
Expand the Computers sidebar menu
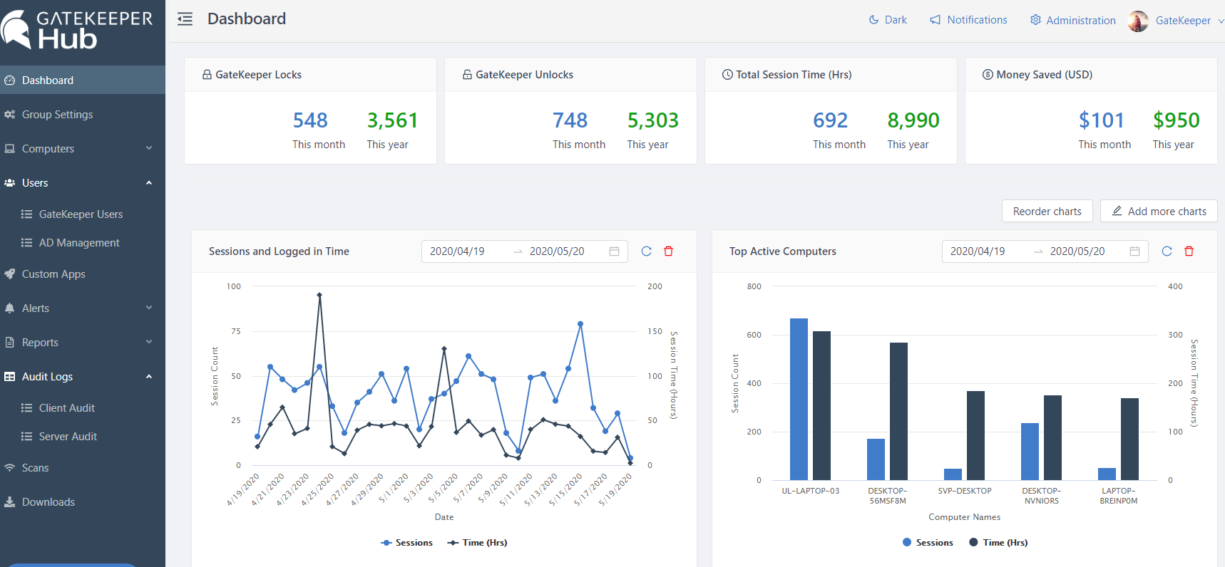point(83,149)
